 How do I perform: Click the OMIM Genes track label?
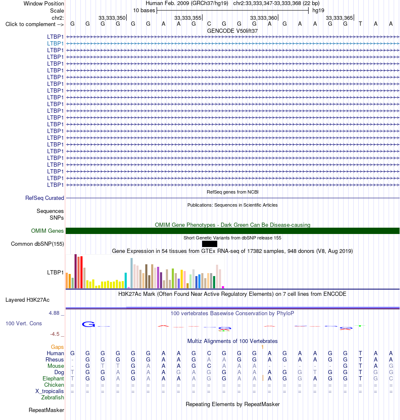click(48, 231)
